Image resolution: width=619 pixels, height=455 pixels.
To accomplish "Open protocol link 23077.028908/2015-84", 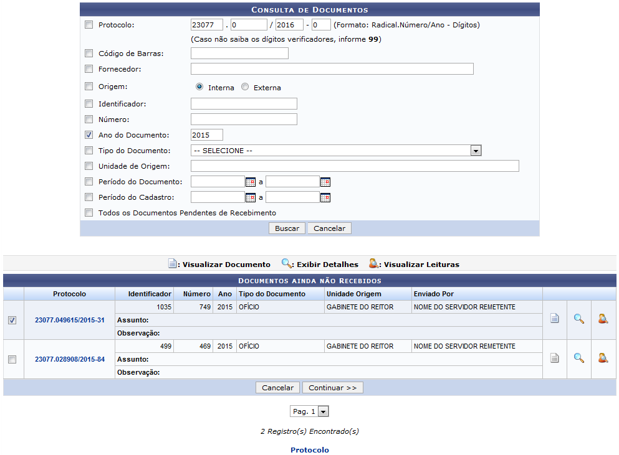I will pyautogui.click(x=69, y=360).
